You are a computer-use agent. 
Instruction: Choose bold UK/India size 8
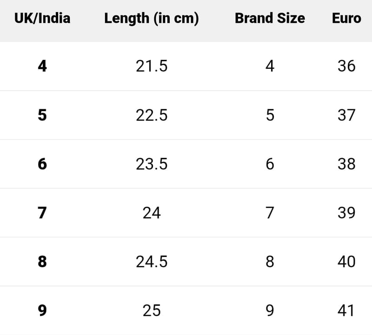pos(42,262)
